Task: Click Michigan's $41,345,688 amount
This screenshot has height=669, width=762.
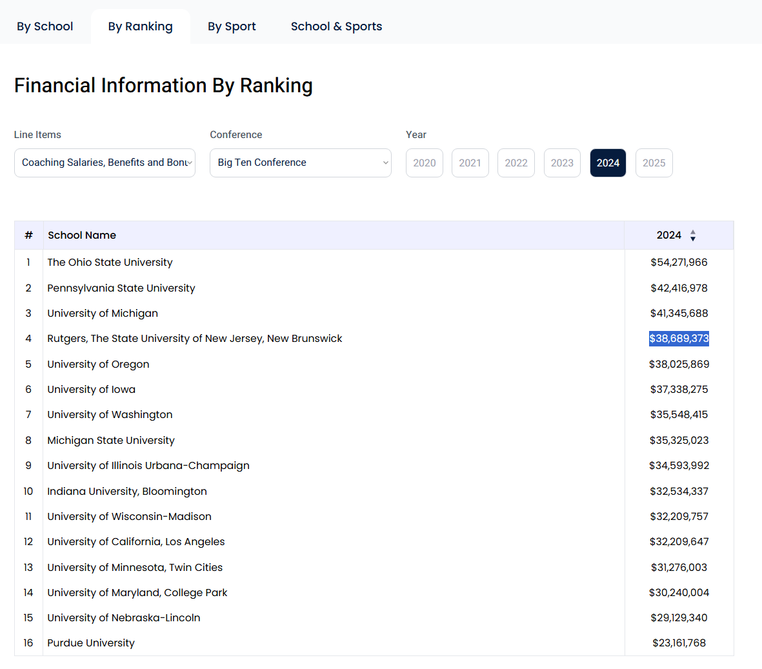Action: point(679,314)
